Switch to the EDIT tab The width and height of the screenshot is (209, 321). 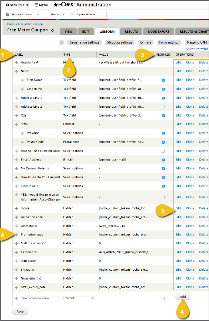click(86, 32)
